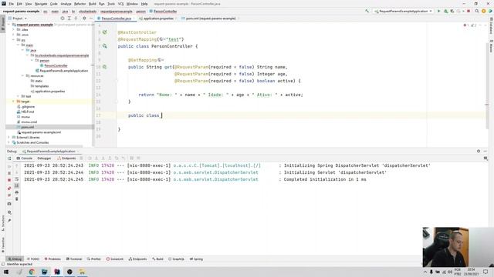The height and width of the screenshot is (277, 494).
Task: Click the editor vertical scrollbar
Action: (487, 85)
